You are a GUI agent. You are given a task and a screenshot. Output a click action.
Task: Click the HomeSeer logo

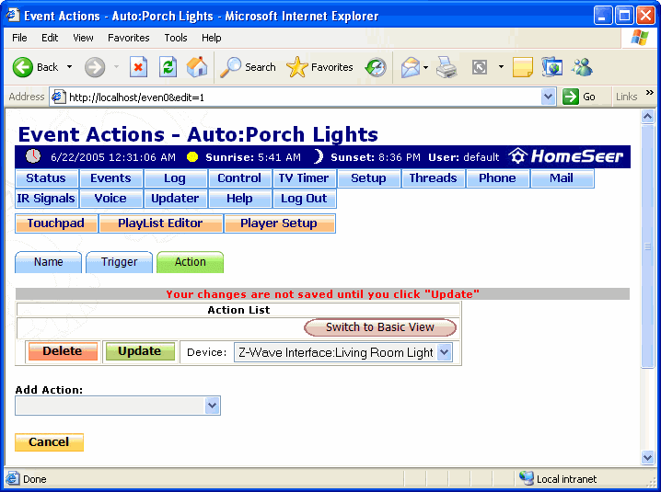coord(566,156)
